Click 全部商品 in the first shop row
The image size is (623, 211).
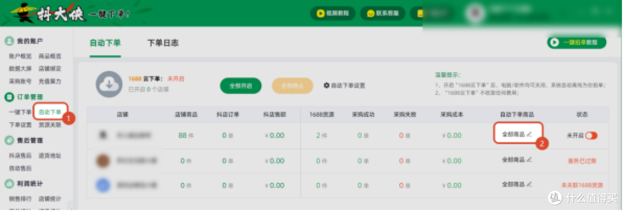click(x=513, y=135)
